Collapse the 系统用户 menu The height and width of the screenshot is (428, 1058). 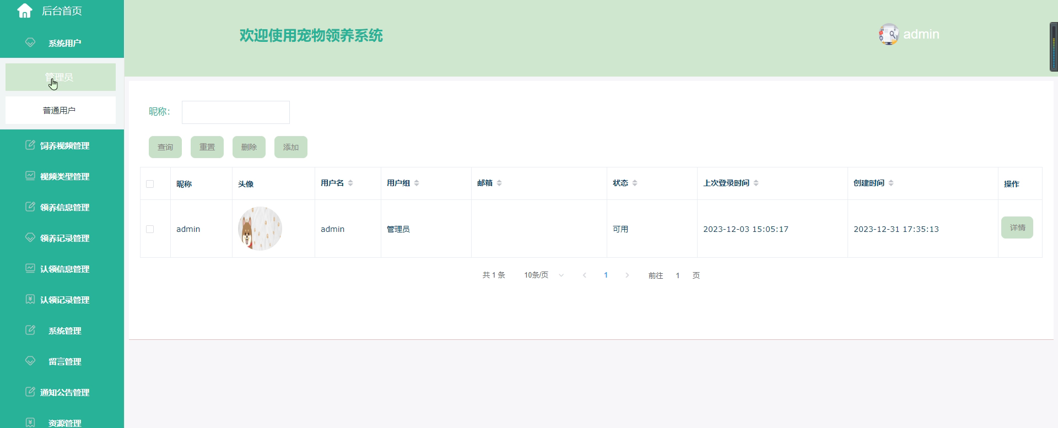click(62, 43)
